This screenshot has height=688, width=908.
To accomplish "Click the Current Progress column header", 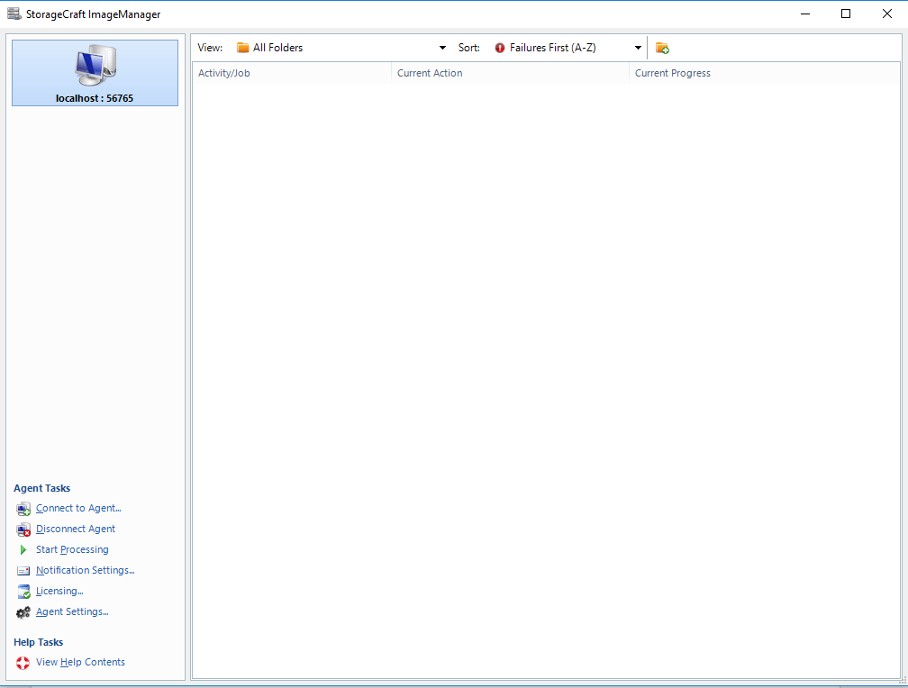I will [x=672, y=73].
